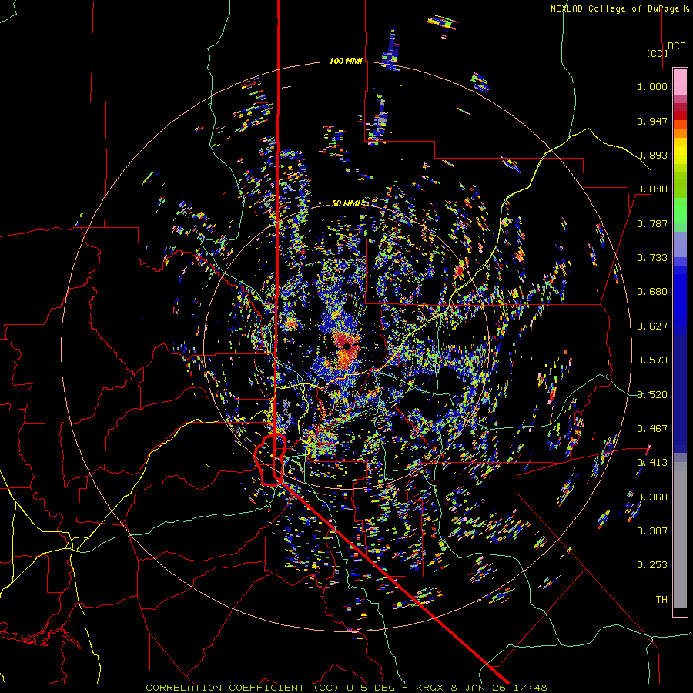This screenshot has height=693, width=693.
Task: Click the 0.253 color scale value
Action: point(652,565)
